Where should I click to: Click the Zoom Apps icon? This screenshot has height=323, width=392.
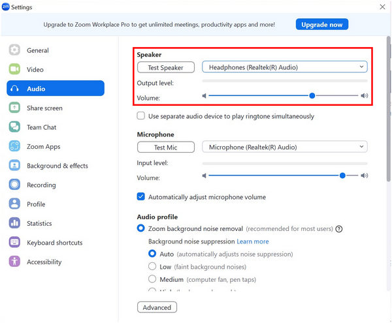click(14, 146)
